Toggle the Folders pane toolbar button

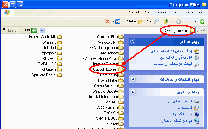pos(134,21)
